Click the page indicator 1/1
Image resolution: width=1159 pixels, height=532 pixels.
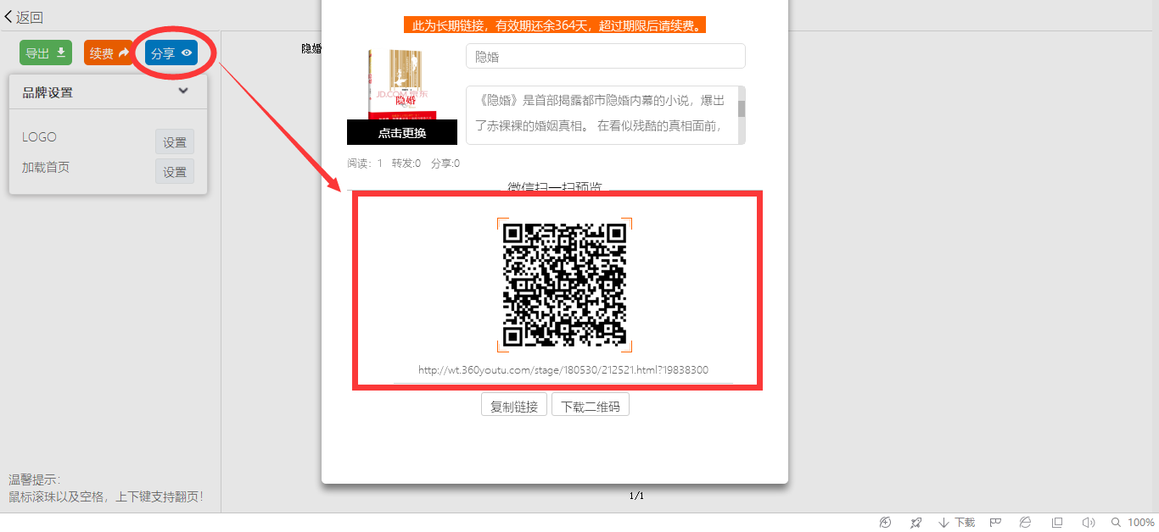click(x=636, y=496)
